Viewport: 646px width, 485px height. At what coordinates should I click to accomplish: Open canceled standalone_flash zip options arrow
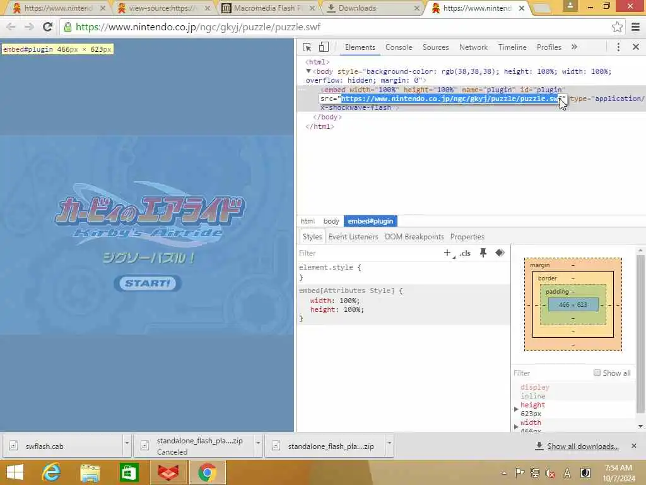point(258,443)
